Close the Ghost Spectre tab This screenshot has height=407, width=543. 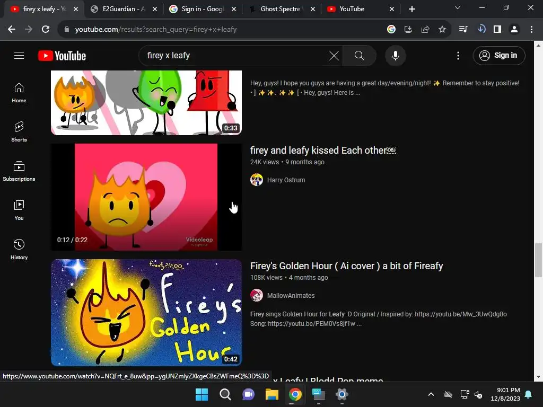coord(313,9)
